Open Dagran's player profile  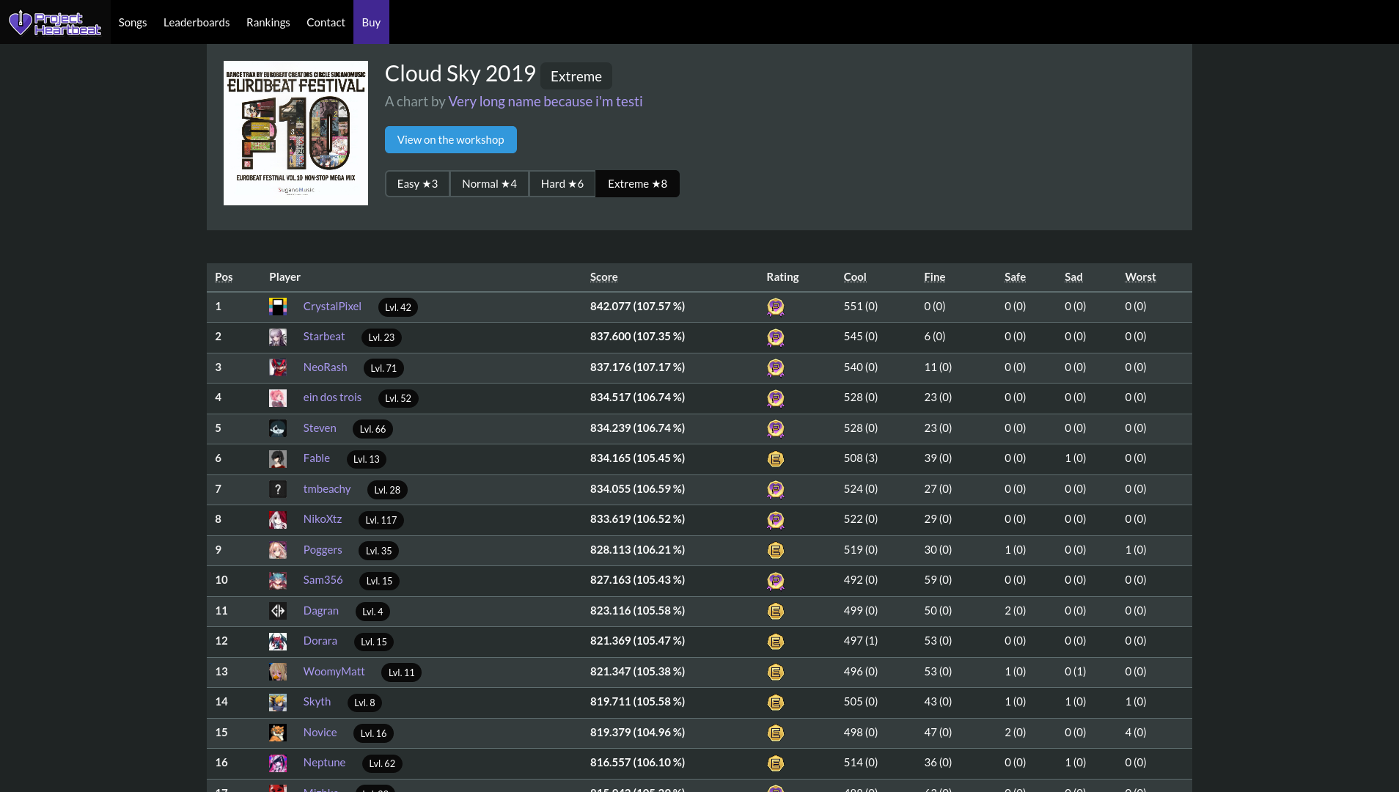point(321,611)
